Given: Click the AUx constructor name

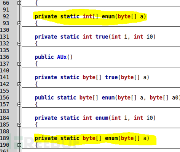Looking at the screenshot, I should click(62, 57).
